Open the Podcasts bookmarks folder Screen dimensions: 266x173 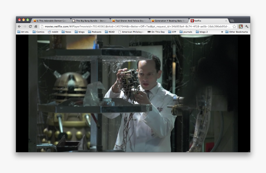(x=95, y=32)
